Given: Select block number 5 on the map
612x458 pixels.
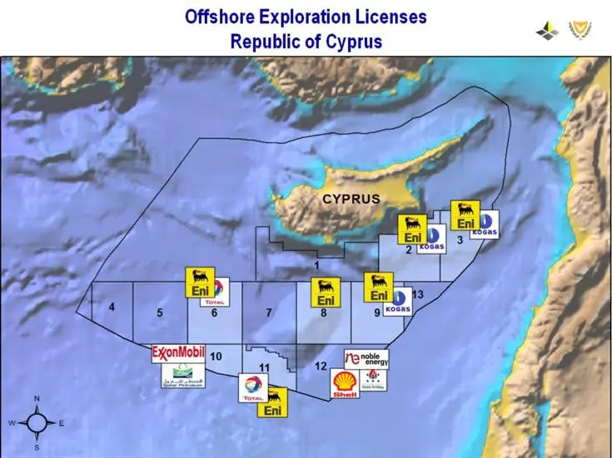Looking at the screenshot, I should click(x=158, y=313).
